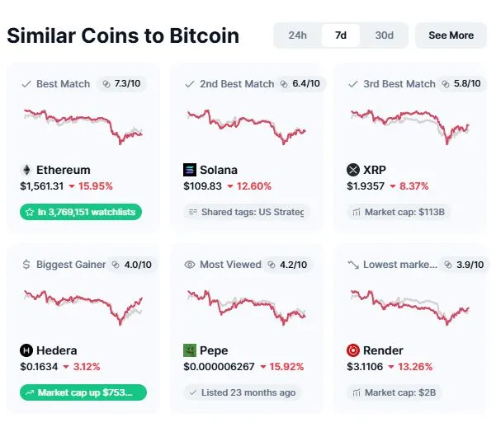The height and width of the screenshot is (432, 496).
Task: Click the Render coin logo icon
Action: tap(353, 350)
